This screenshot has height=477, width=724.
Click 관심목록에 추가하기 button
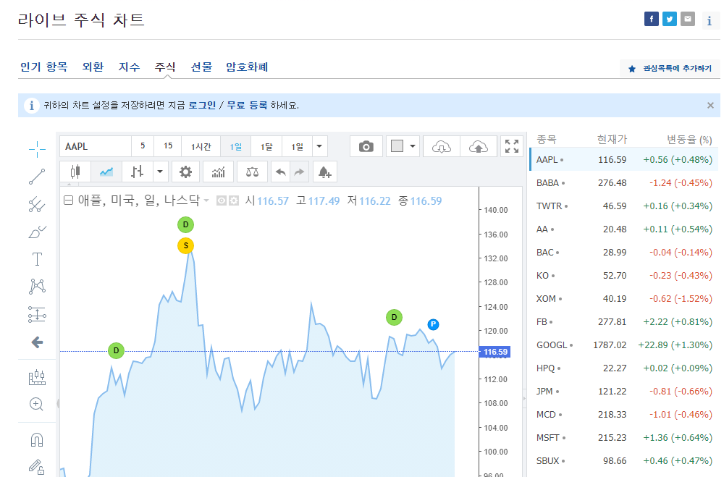pos(670,68)
